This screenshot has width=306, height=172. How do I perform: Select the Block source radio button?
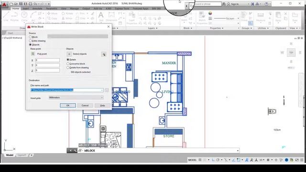point(30,37)
